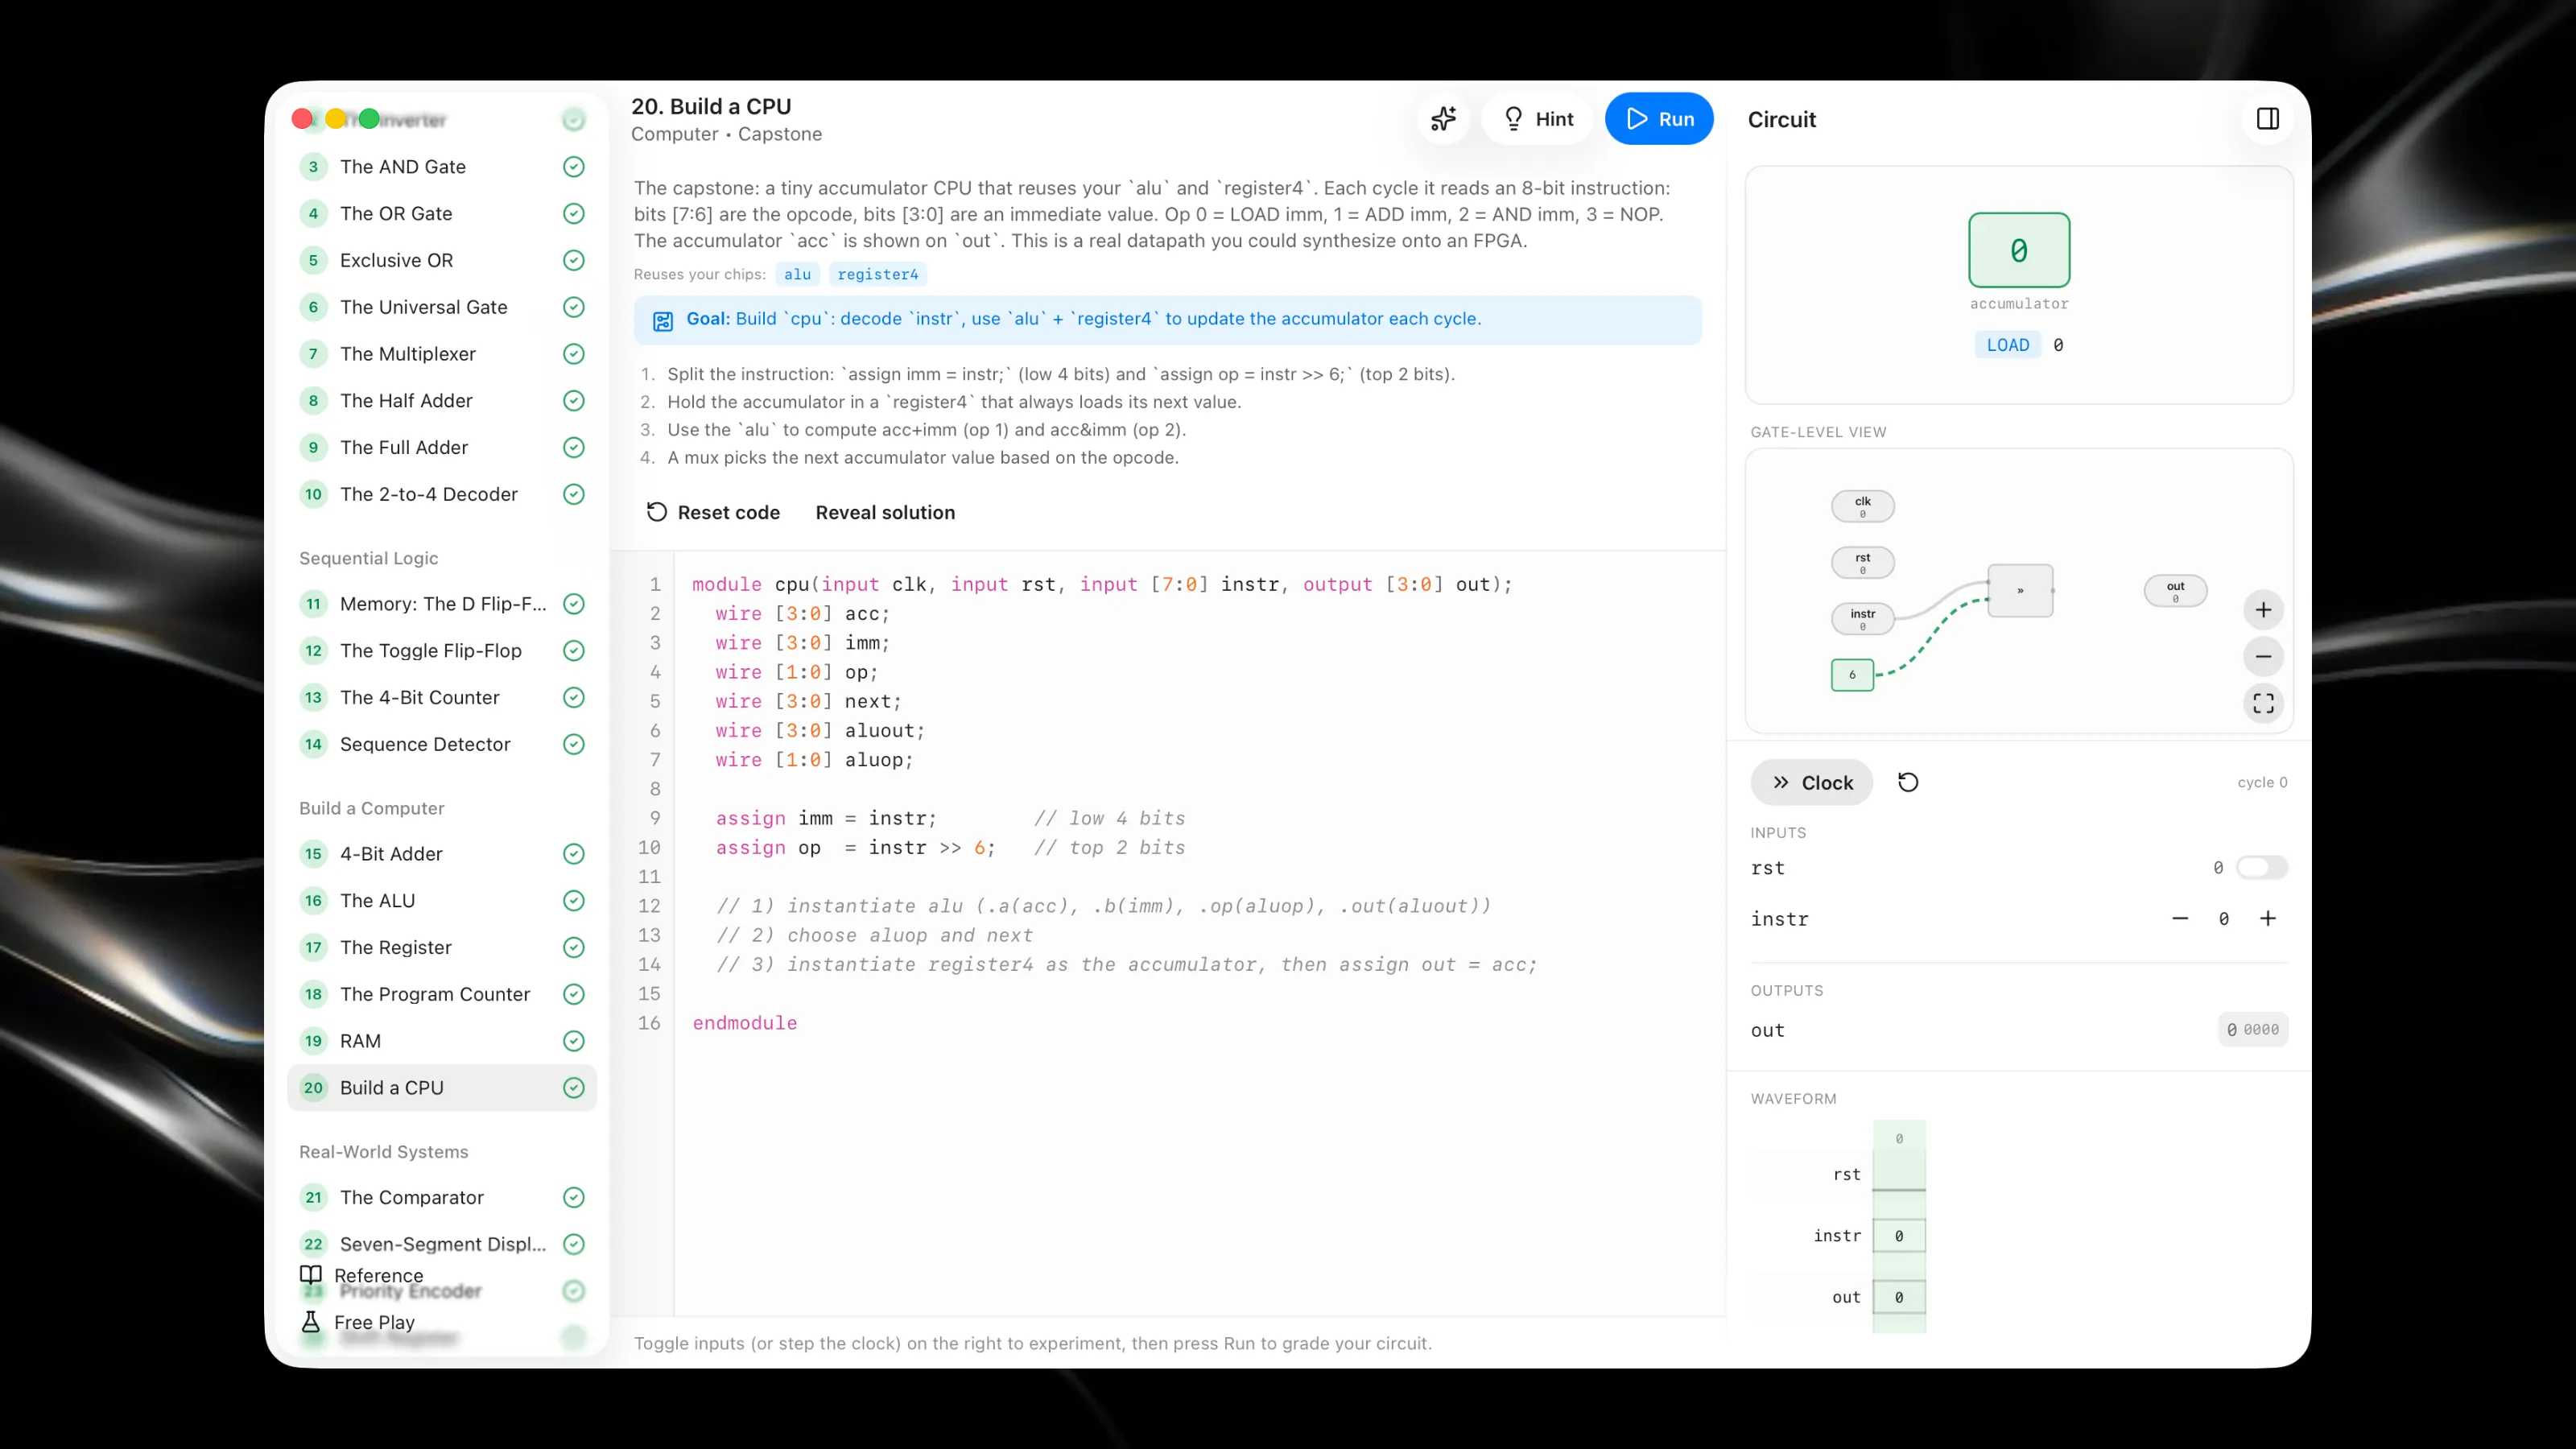This screenshot has height=1449, width=2576.
Task: Open lesson 8 The Half Adder
Action: (442, 400)
